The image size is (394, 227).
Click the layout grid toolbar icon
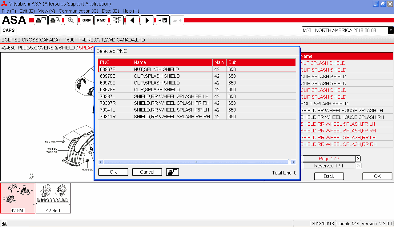[x=117, y=20]
